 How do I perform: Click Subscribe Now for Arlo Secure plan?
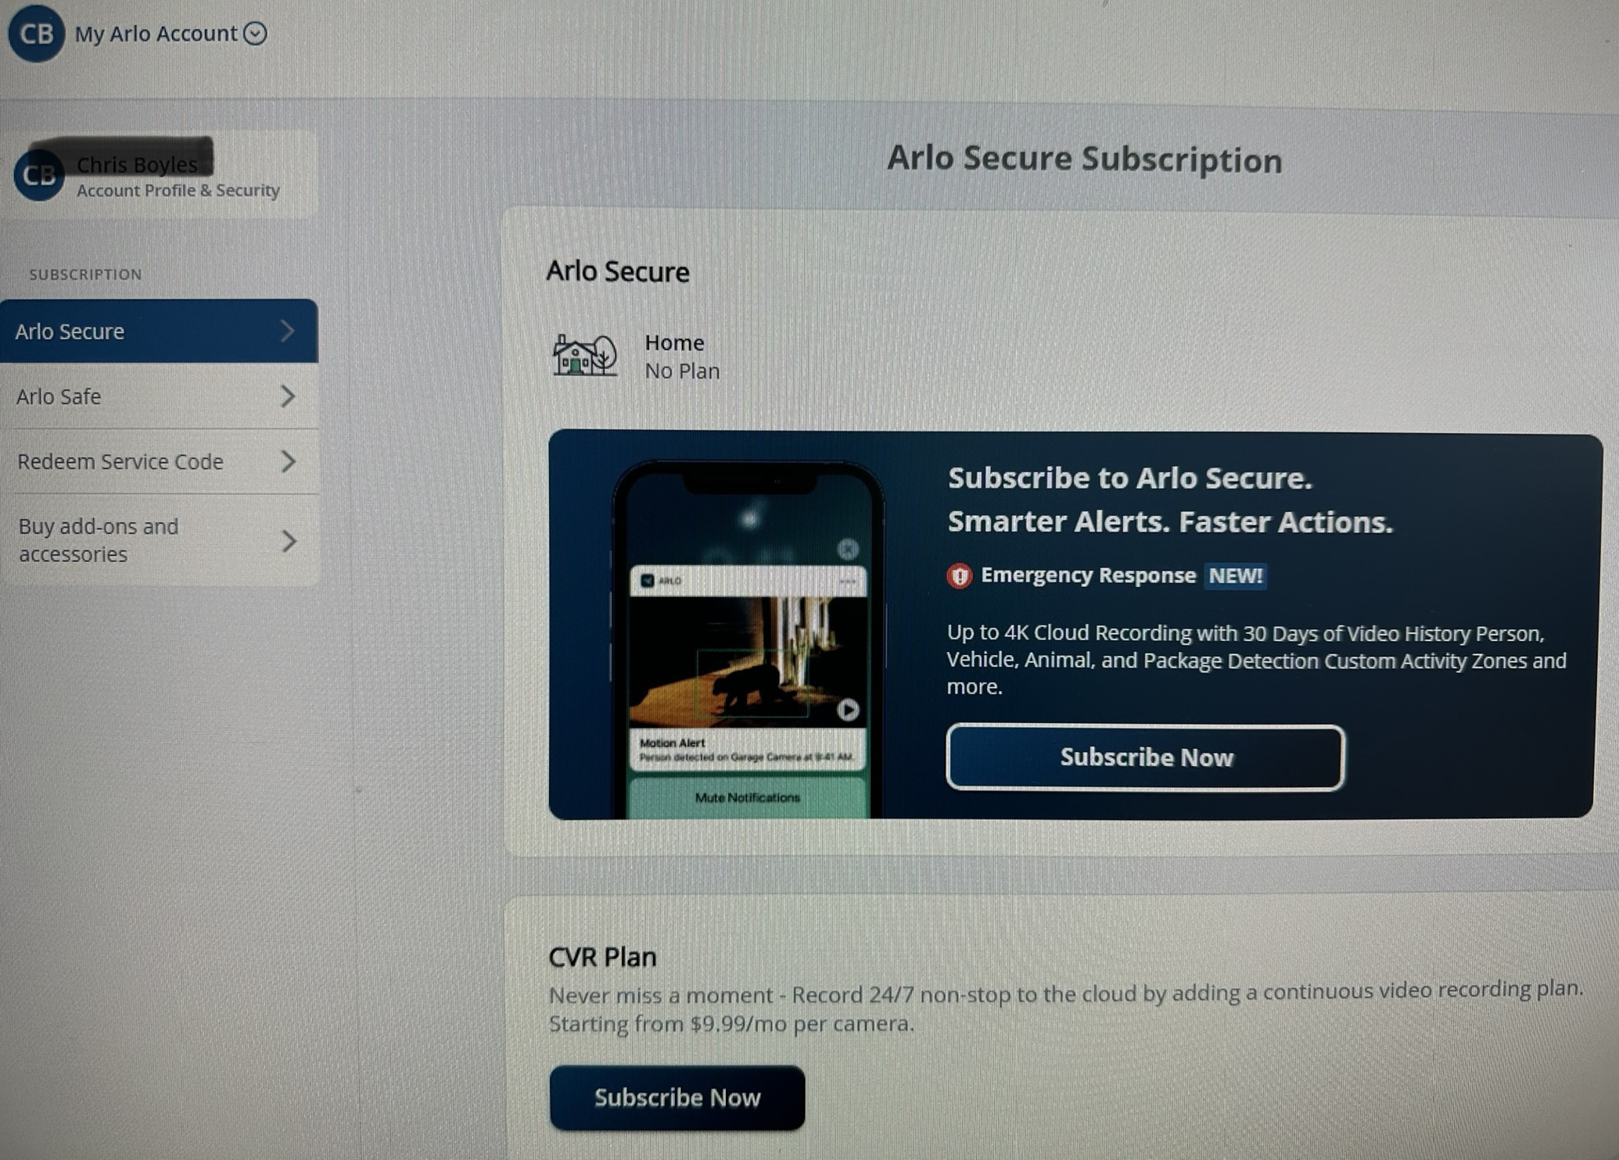point(1144,756)
